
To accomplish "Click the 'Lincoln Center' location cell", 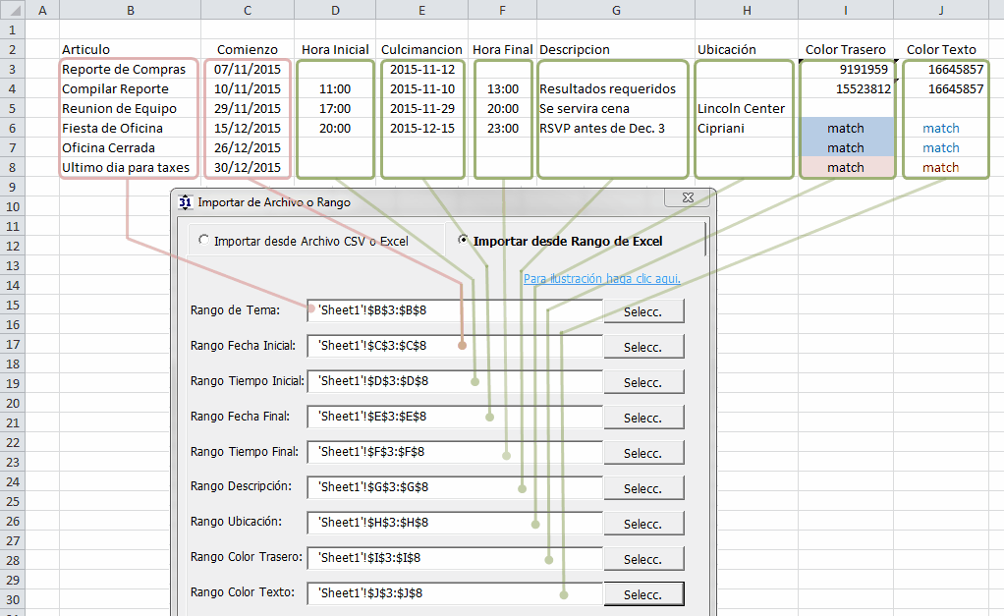I will click(x=745, y=108).
